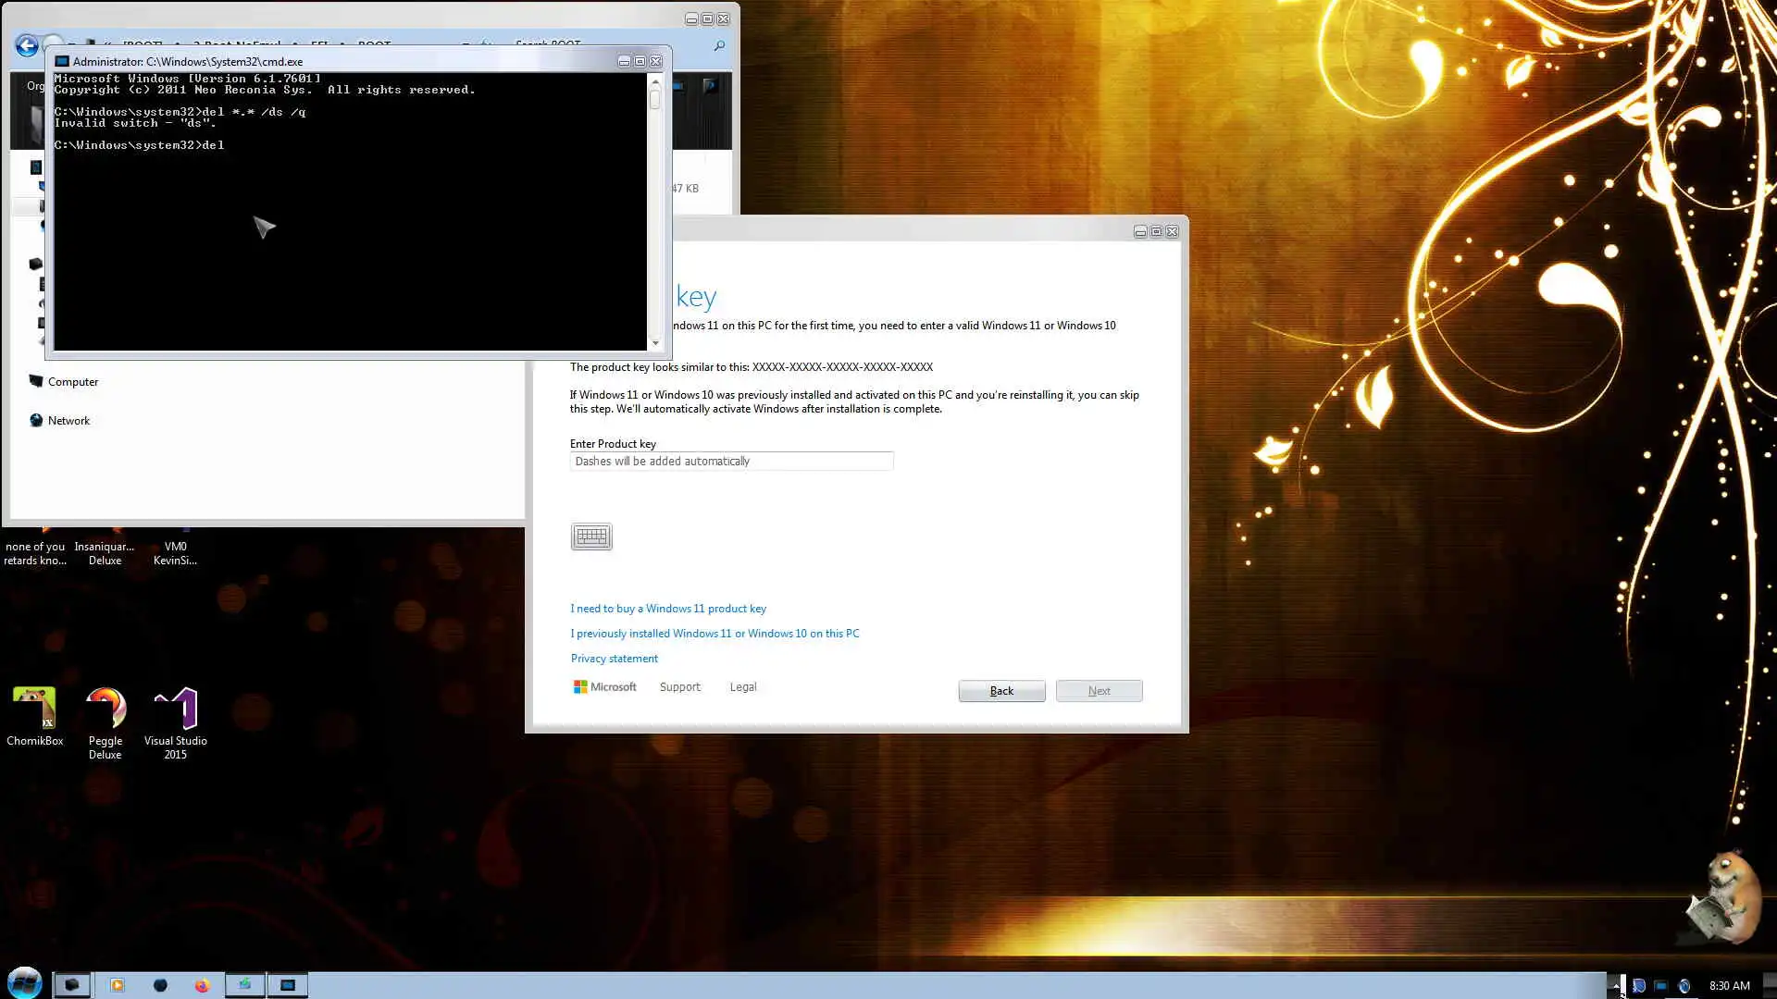The image size is (1777, 999).
Task: Switch to cmd.exe taskbar button
Action: (288, 985)
